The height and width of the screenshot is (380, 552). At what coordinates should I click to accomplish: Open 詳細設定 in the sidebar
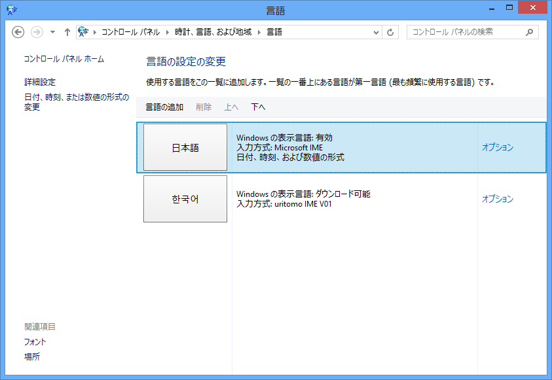point(40,82)
